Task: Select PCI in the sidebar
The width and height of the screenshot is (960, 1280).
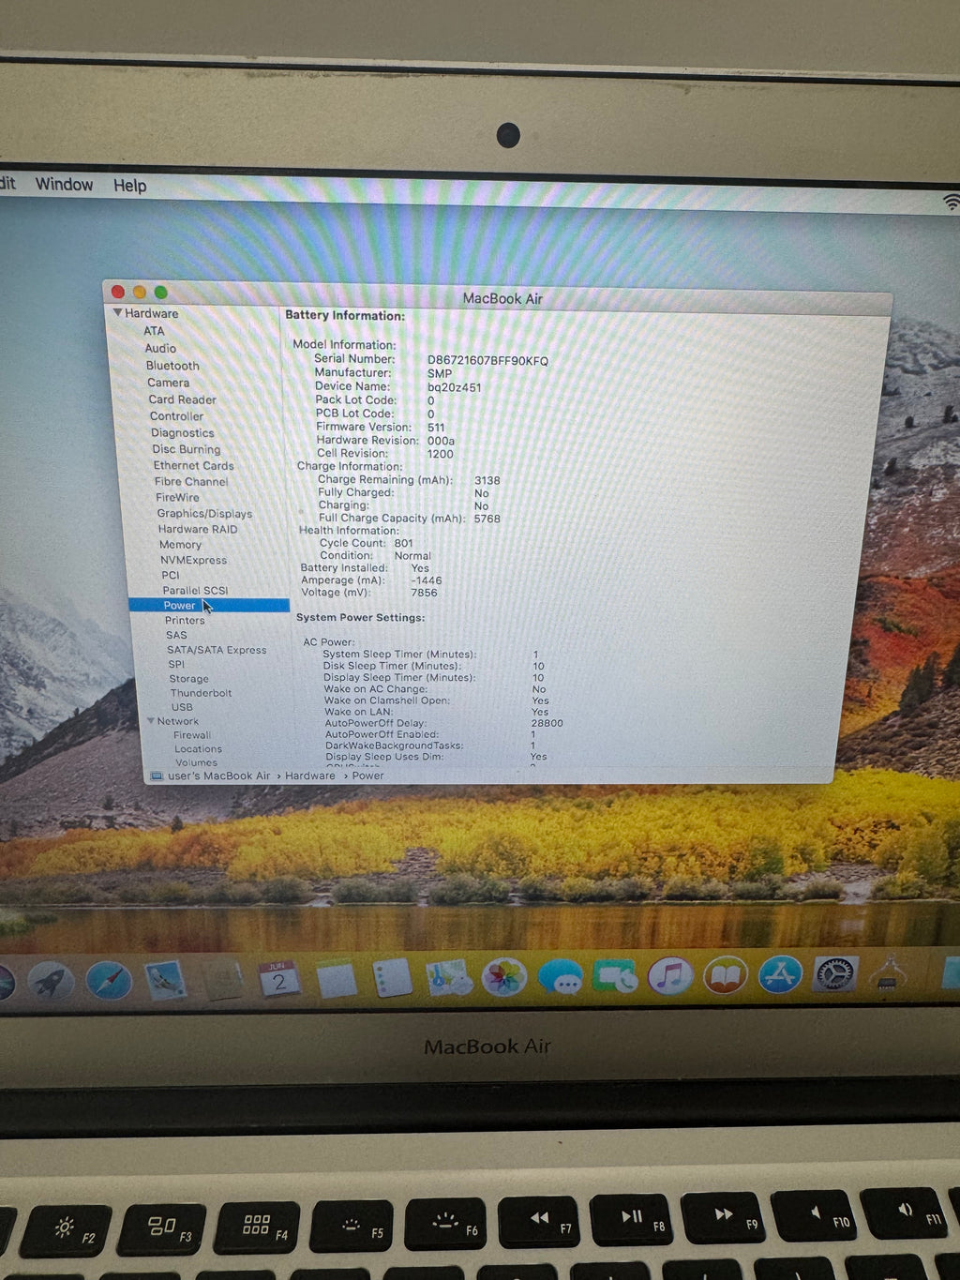Action: (170, 576)
